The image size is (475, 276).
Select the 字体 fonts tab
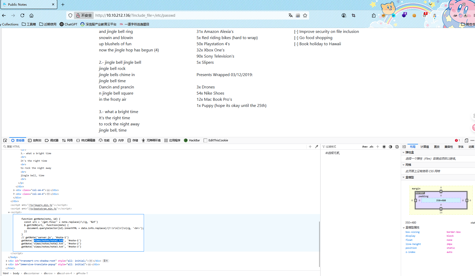pos(461,147)
